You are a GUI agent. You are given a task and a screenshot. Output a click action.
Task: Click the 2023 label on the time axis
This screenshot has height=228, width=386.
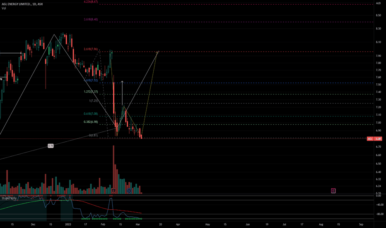(x=68, y=224)
